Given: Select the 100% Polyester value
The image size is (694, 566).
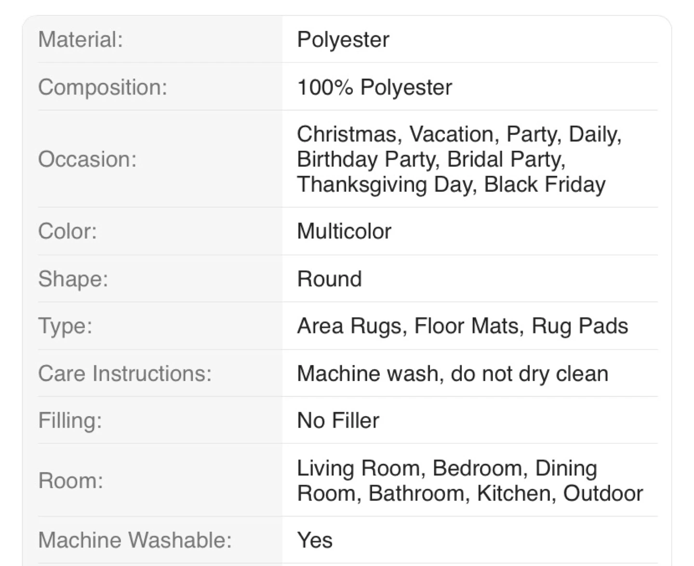Looking at the screenshot, I should click(374, 87).
